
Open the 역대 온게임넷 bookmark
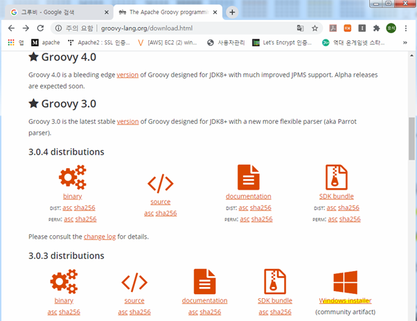(353, 42)
